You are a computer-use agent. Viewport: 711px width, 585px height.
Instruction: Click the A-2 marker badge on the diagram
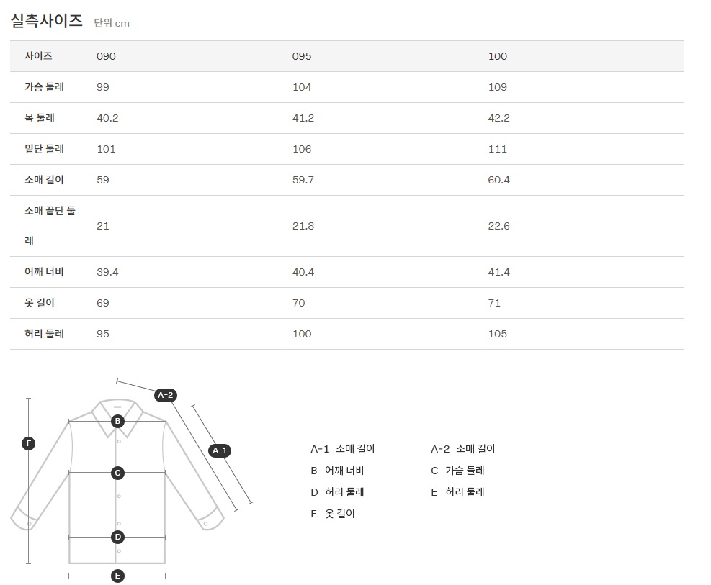click(x=166, y=394)
